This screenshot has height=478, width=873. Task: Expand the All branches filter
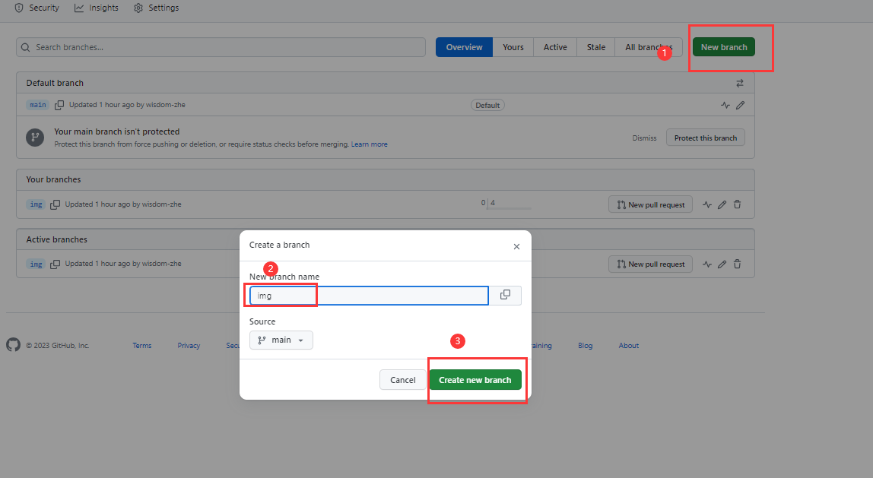[647, 46]
